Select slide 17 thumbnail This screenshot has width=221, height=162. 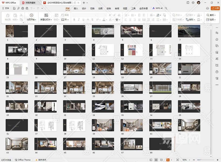(74, 69)
